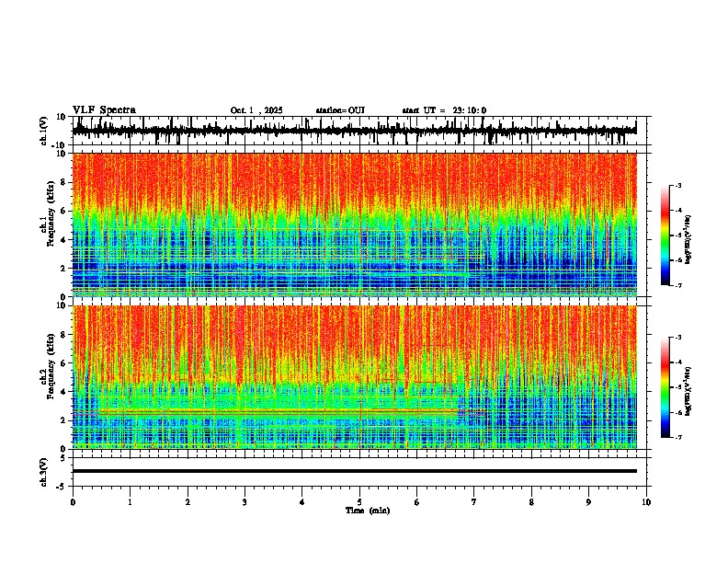Click the "8" kHz tick of ch.1 spectrogram
This screenshot has width=728, height=563.
click(x=64, y=182)
